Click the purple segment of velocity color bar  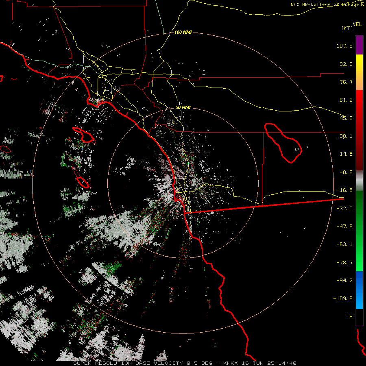(359, 45)
